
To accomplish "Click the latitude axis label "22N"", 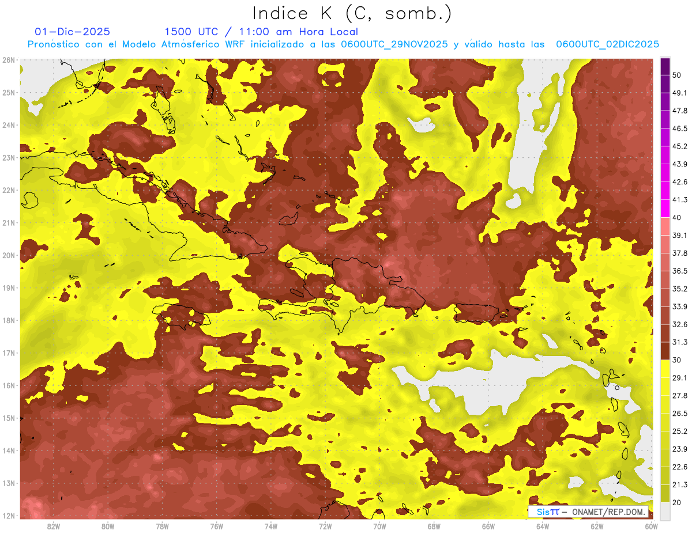I will (9, 190).
